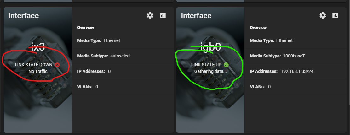Viewport: 350px width, 135px height.
Task: Click the green link-up checkmark icon
Action: (226, 65)
